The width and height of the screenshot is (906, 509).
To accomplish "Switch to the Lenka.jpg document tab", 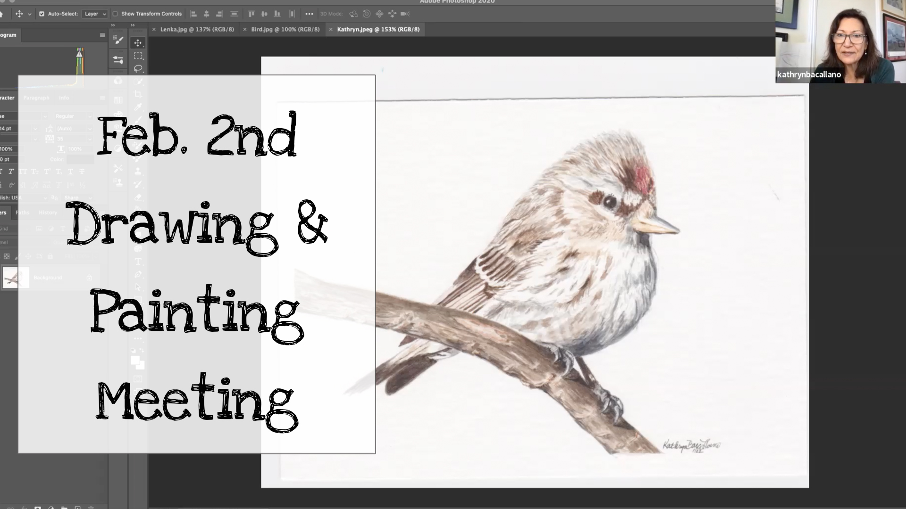I will coord(197,29).
